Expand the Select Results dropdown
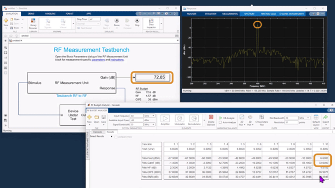335x188 pixels. 111,137
